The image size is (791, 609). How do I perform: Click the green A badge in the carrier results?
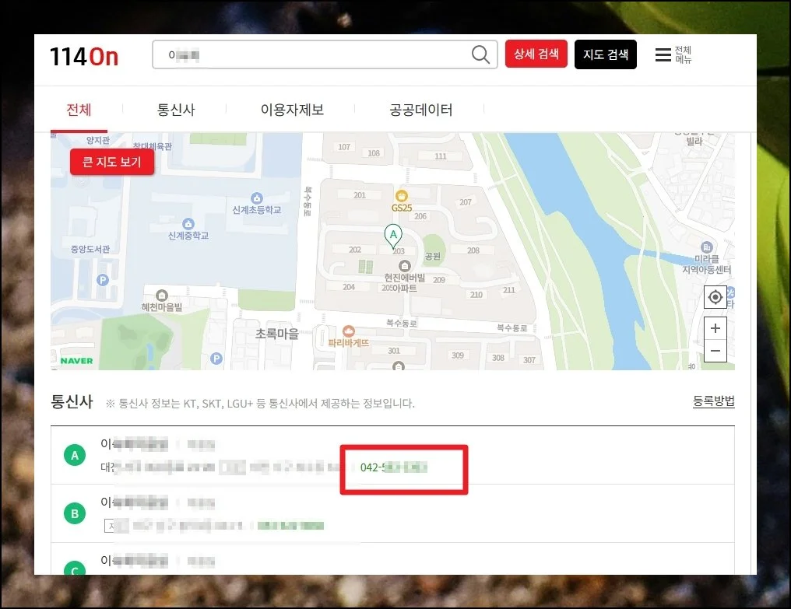74,455
